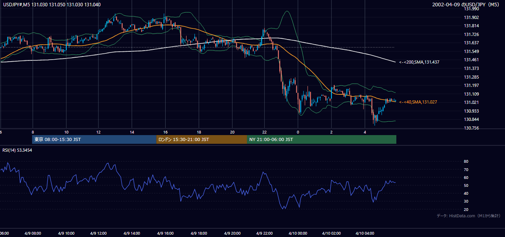
Task: Click the Tokyo session bar 東京 08:00-15:30 JST
Action: (94, 139)
